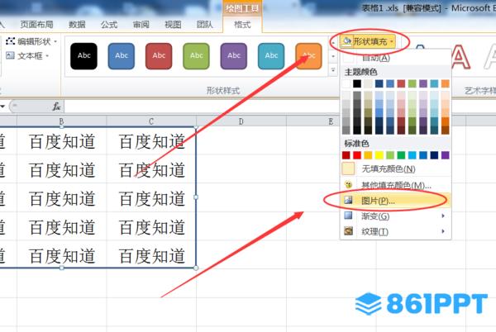Screen dimensions: 496x332
Task: Open the 纹理(T) submenu
Action: click(x=395, y=231)
